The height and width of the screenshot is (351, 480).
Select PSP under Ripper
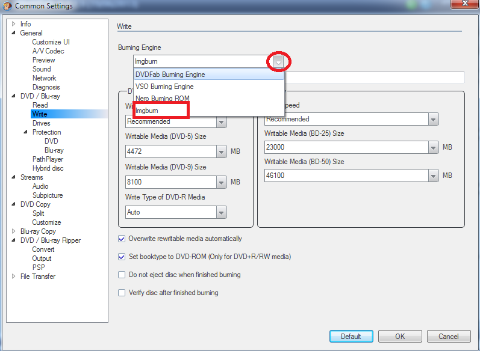coord(39,267)
